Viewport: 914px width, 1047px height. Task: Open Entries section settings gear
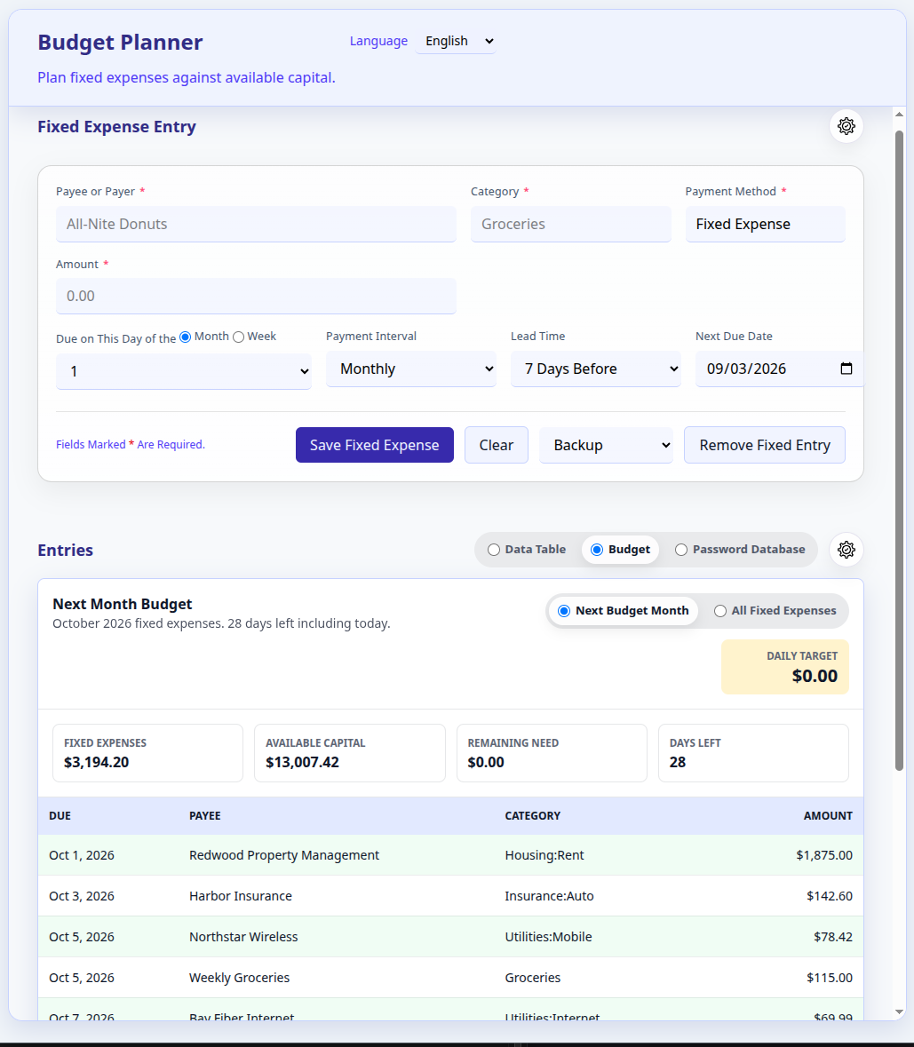(x=846, y=550)
